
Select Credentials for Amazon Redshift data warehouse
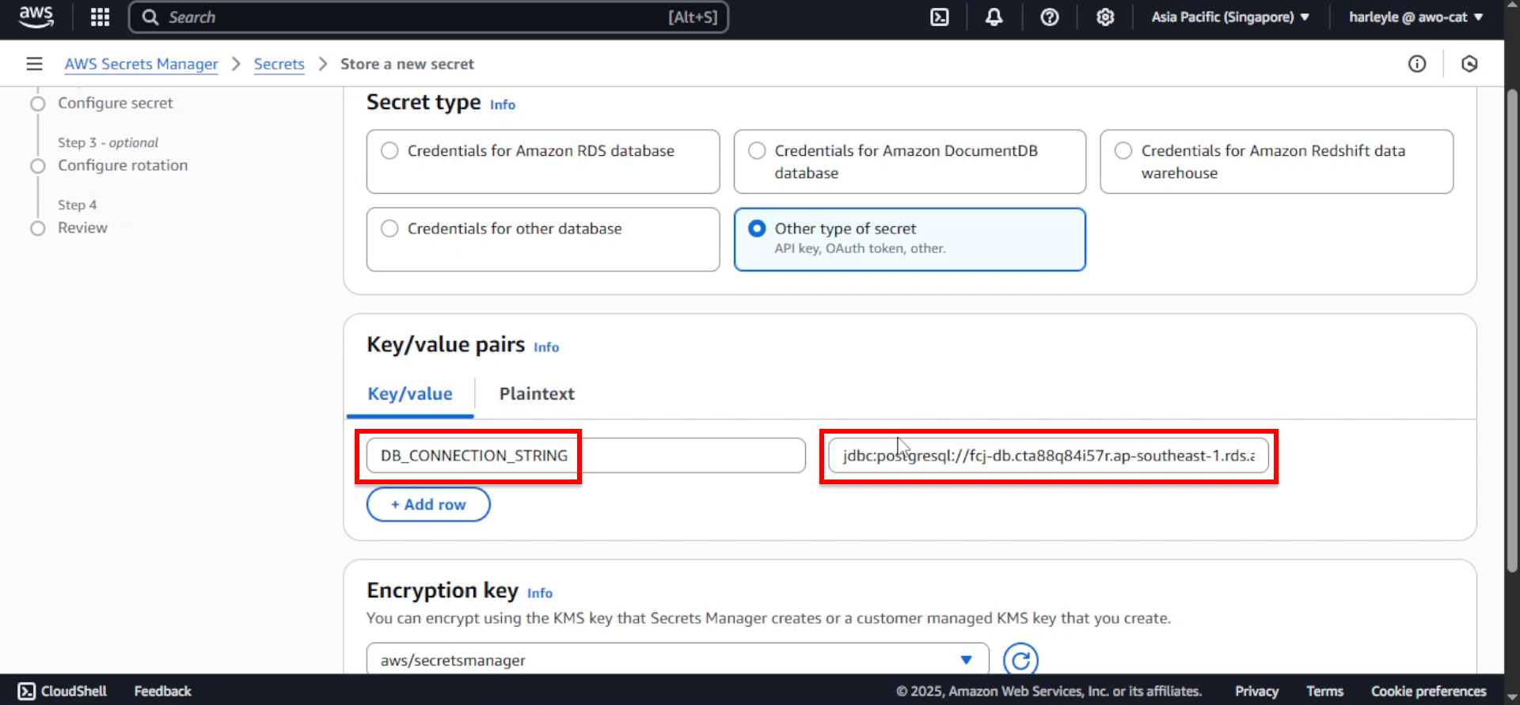click(1276, 161)
